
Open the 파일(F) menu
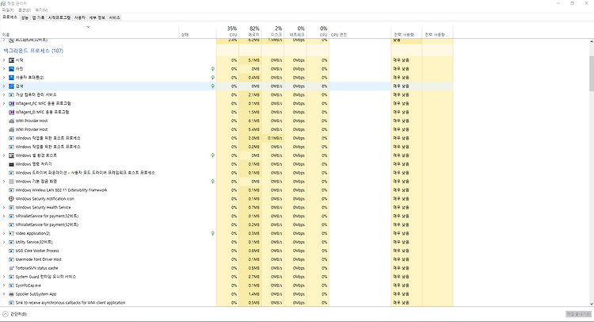tap(8, 10)
